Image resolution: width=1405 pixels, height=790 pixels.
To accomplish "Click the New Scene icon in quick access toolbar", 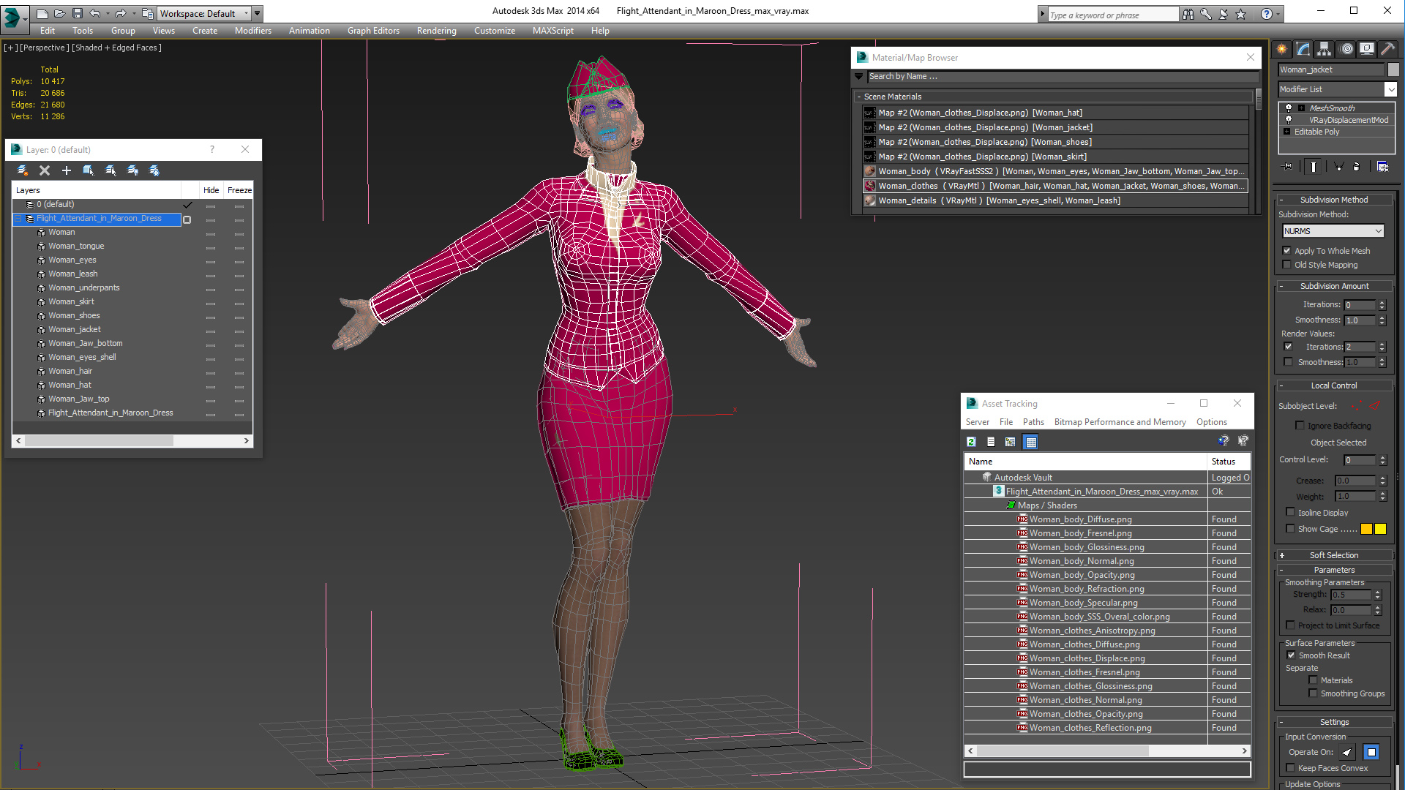I will pyautogui.click(x=42, y=13).
